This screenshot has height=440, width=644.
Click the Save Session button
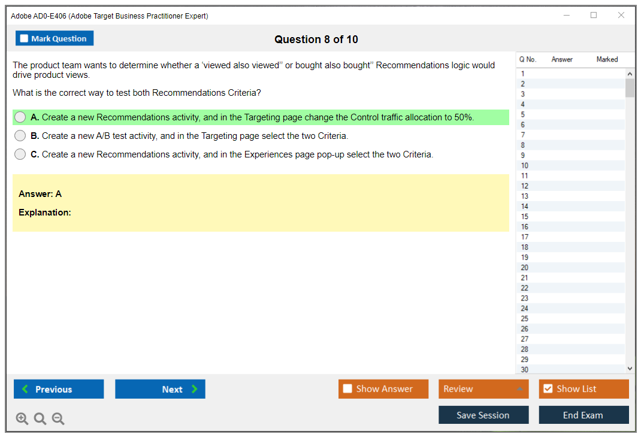483,415
